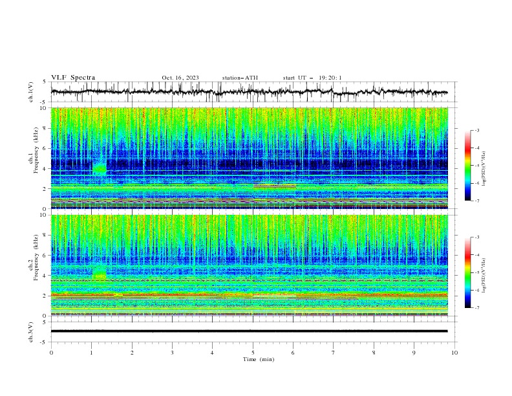Click the green burst near 4 kHz in ch.1
The image size is (512, 396).
pyautogui.click(x=100, y=169)
